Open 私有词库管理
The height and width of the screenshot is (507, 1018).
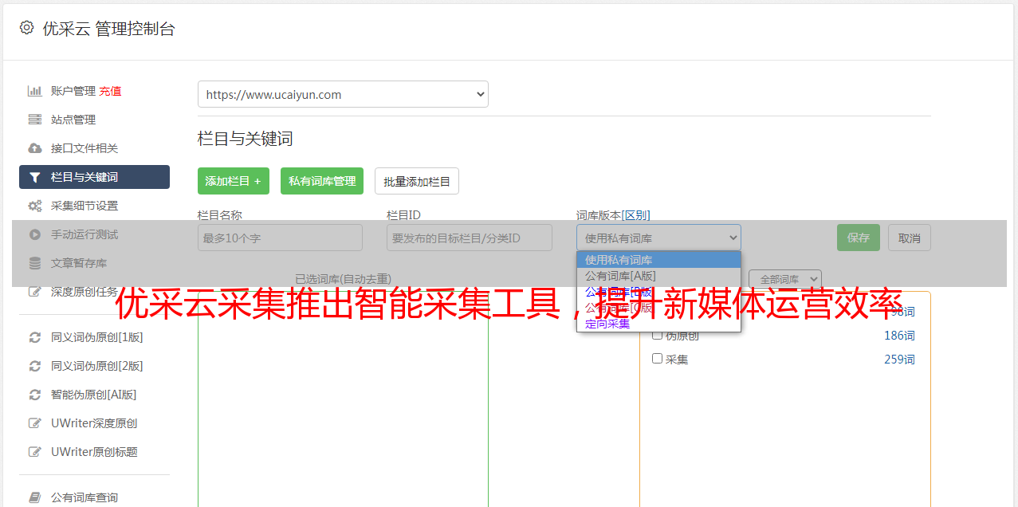click(322, 181)
